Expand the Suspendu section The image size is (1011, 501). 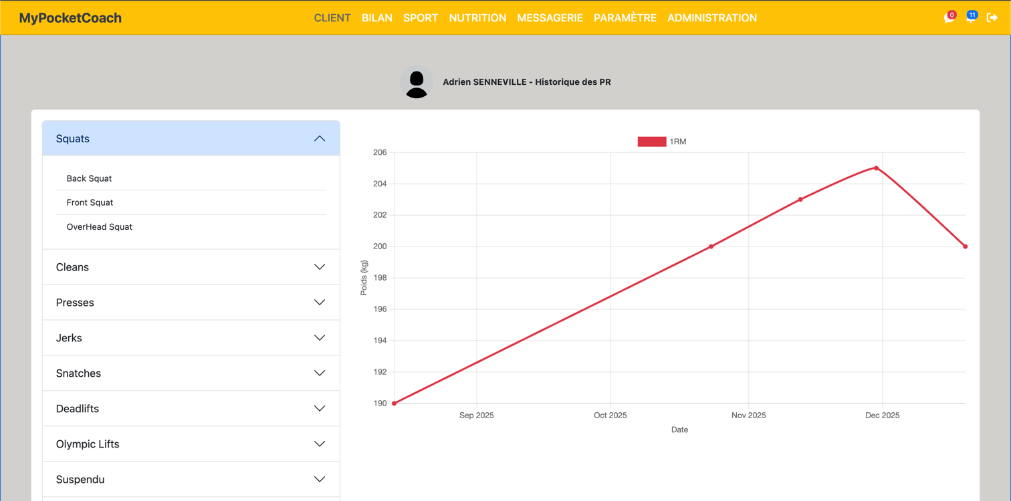click(191, 480)
